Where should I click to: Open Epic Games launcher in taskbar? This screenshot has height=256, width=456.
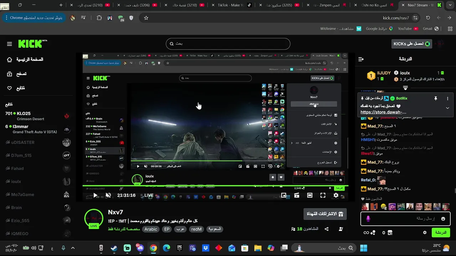180,248
